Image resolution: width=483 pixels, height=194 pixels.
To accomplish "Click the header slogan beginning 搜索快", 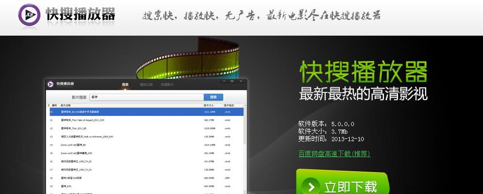I will coord(262,16).
